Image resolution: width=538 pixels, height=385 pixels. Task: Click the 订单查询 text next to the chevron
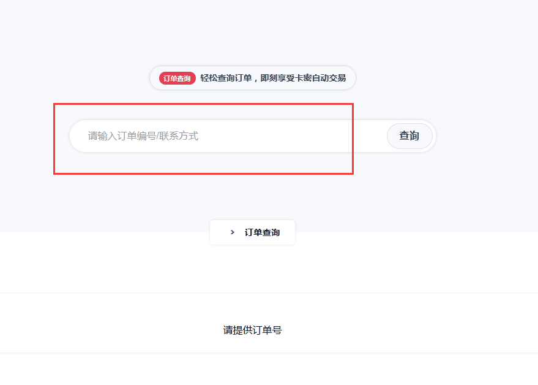click(262, 232)
